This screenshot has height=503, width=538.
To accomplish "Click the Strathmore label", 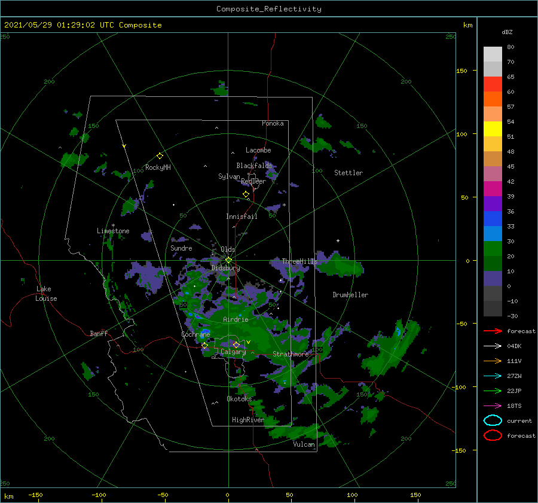I will [x=291, y=354].
